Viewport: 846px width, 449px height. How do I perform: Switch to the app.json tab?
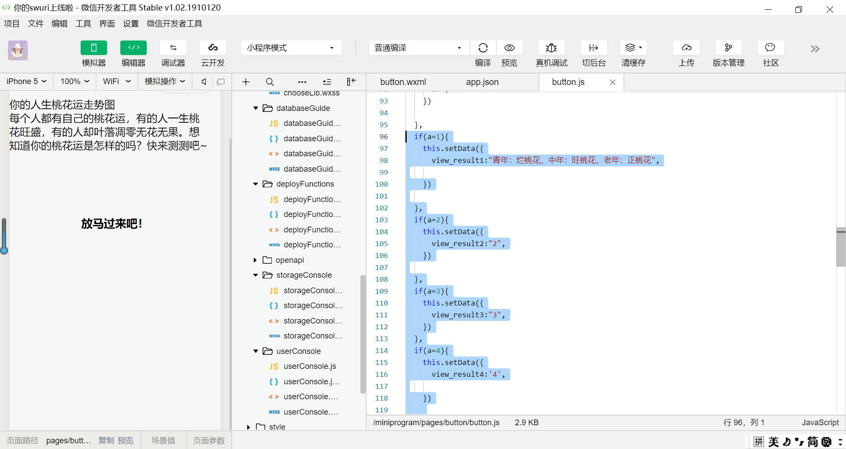[x=482, y=82]
